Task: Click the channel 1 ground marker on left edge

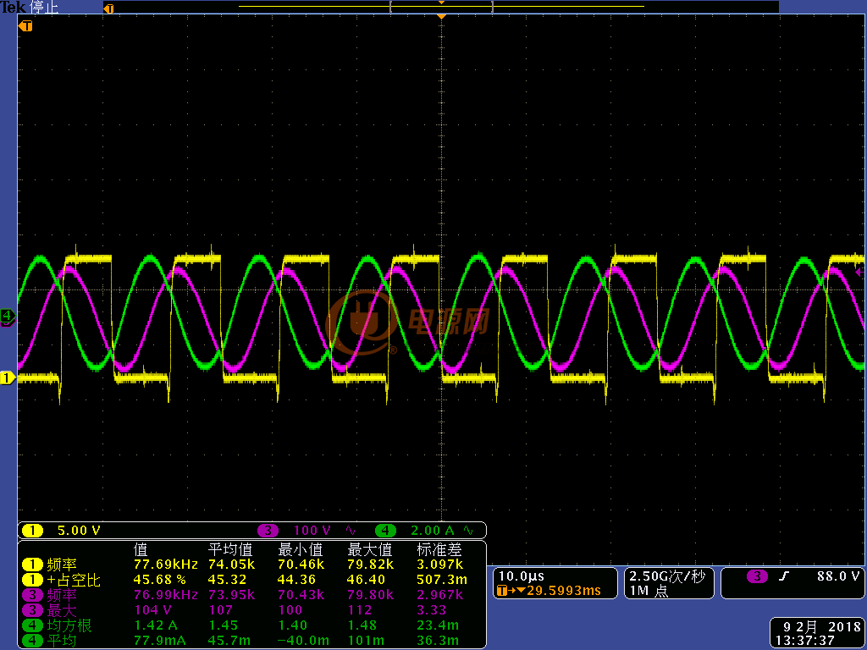Action: [x=8, y=378]
